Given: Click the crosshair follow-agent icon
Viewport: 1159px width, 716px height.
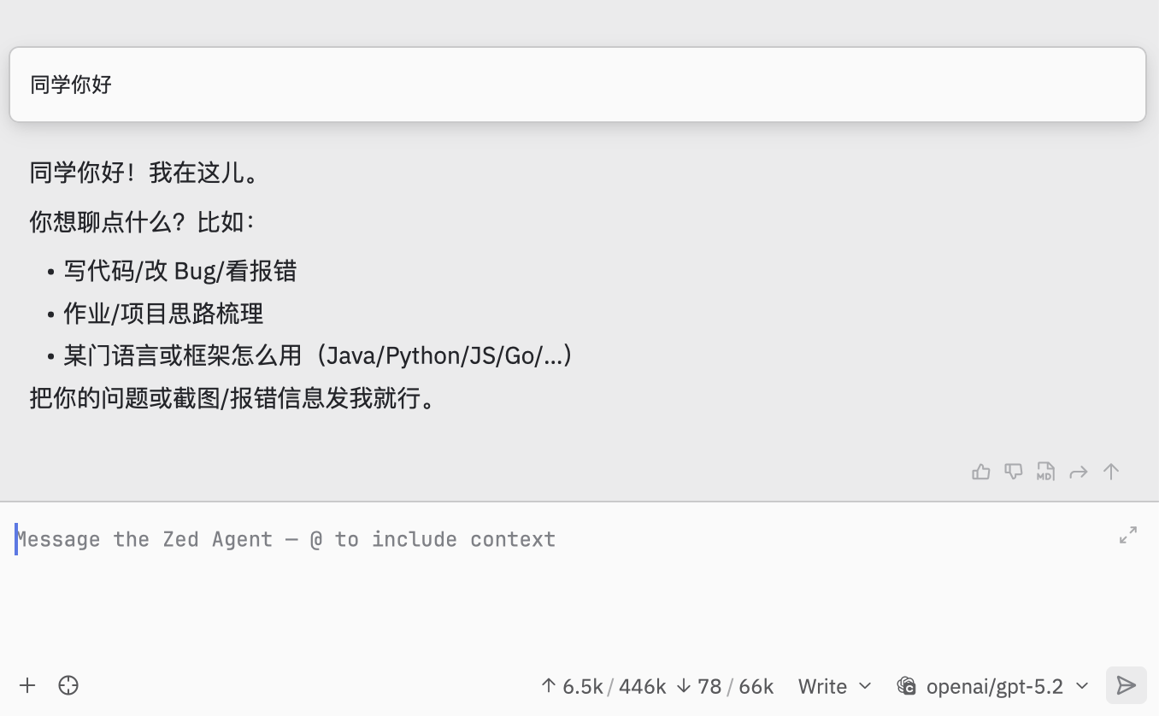Looking at the screenshot, I should pyautogui.click(x=68, y=685).
